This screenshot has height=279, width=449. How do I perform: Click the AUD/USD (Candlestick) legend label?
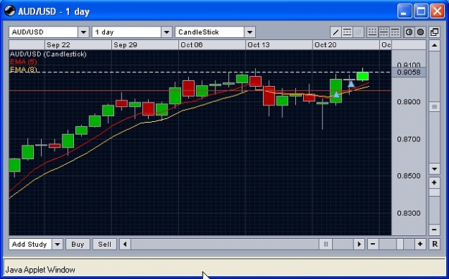pos(48,54)
